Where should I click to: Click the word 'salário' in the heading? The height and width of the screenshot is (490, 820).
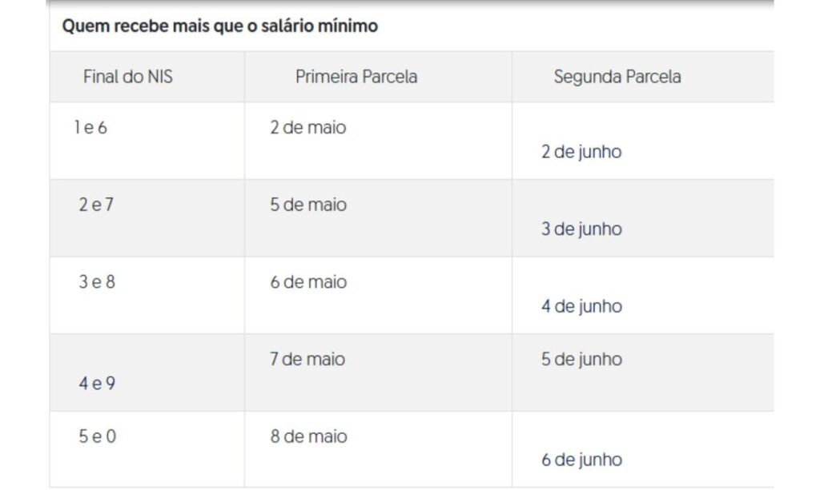tap(287, 26)
